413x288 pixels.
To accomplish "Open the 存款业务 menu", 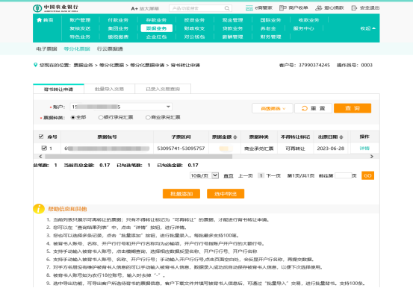I will pyautogui.click(x=156, y=20).
